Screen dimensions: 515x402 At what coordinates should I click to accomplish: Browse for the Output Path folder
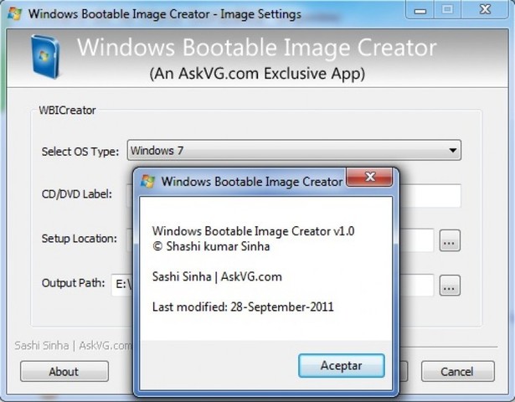450,286
